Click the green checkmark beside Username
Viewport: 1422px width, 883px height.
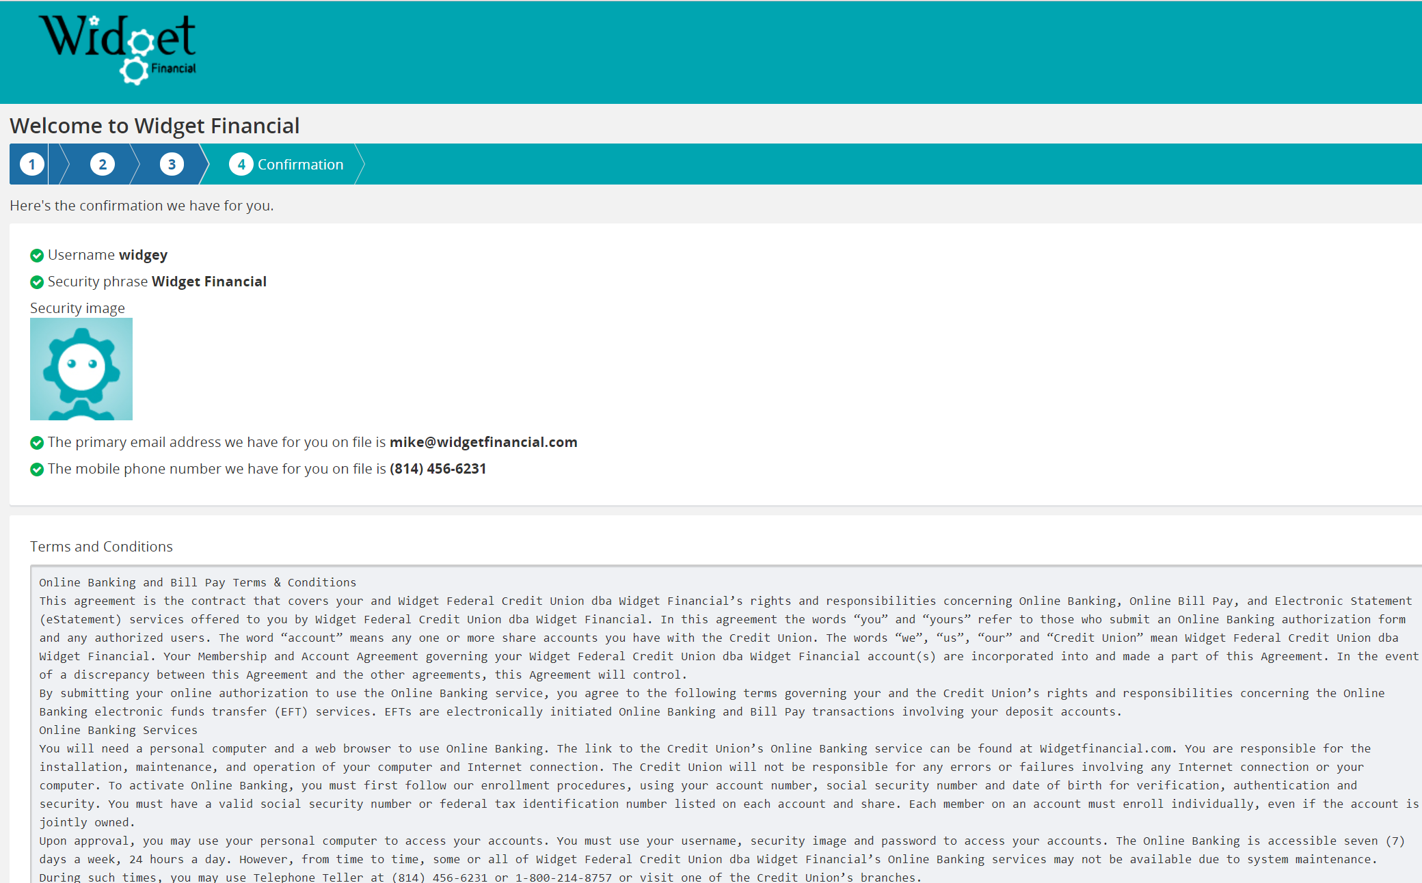[x=37, y=256]
